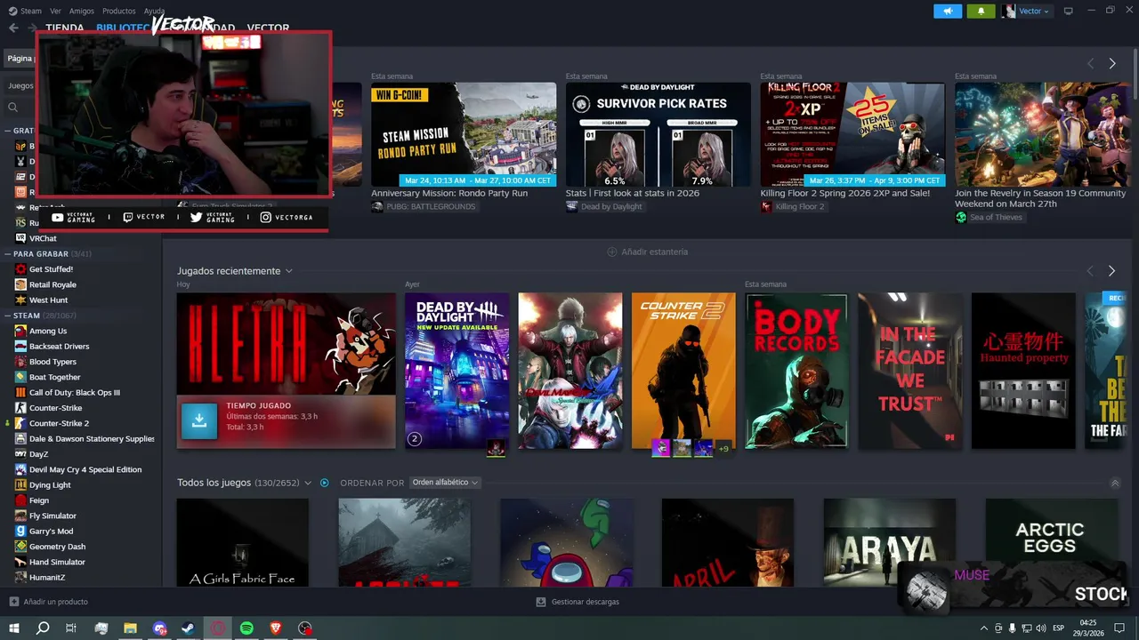The image size is (1139, 640).
Task: Click the Windows Start button
Action: (14, 628)
